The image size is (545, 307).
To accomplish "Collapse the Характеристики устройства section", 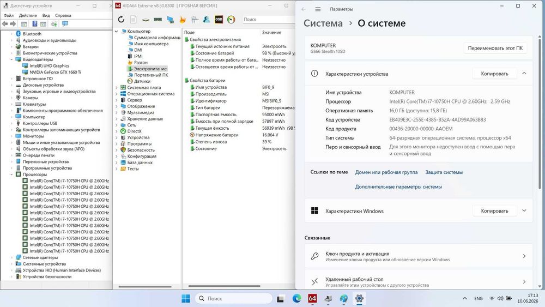I will coord(524,74).
